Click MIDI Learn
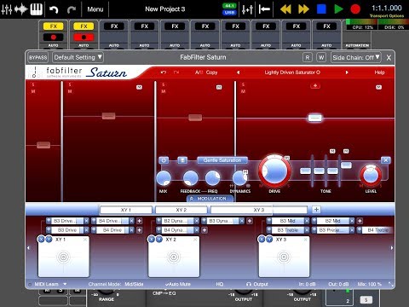Image resolution: width=409 pixels, height=307 pixels. point(46,284)
